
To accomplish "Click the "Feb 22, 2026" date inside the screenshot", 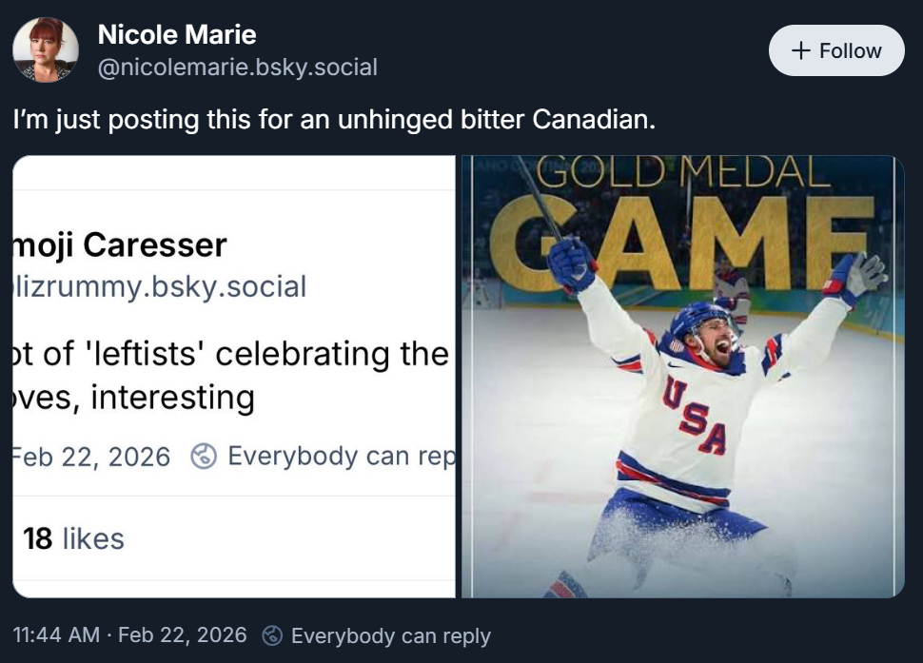I will tap(92, 457).
